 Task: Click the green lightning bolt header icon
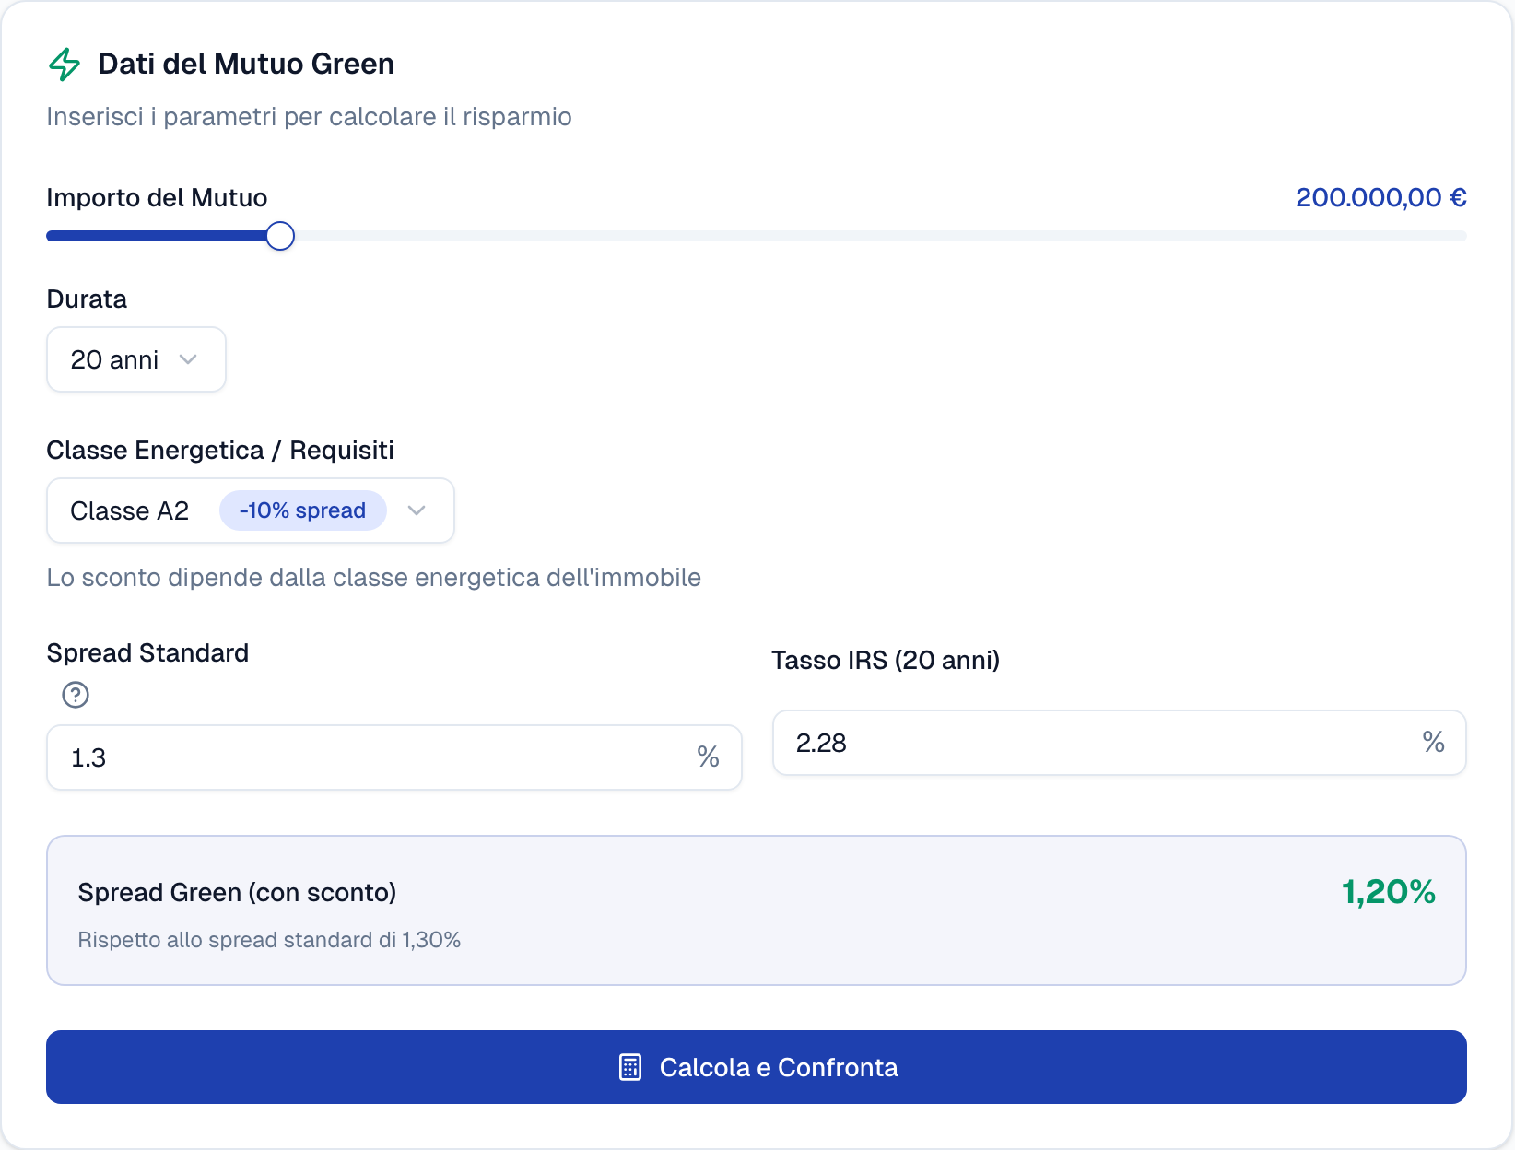point(65,65)
